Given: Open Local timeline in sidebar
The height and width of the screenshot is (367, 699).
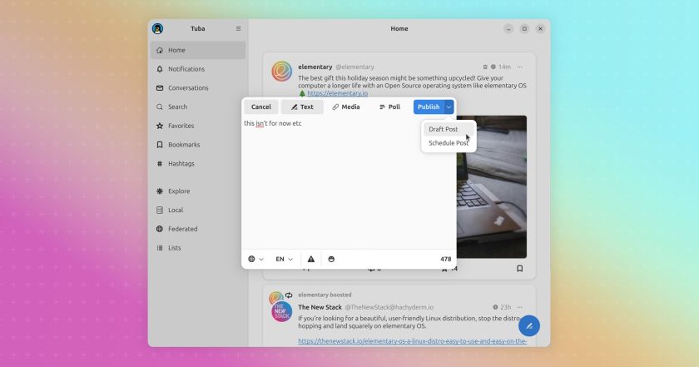Looking at the screenshot, I should (x=198, y=210).
